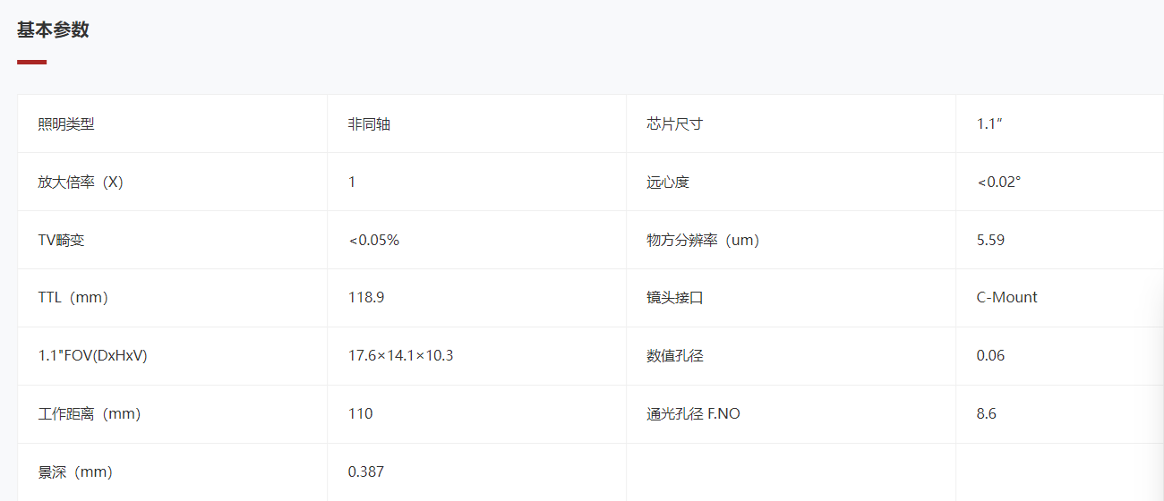Click the 物方分辨率（um）label
This screenshot has height=501, width=1164.
(703, 240)
